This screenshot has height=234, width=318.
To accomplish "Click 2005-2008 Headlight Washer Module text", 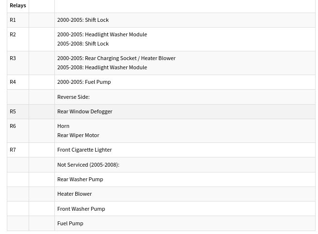I will coord(102,67).
